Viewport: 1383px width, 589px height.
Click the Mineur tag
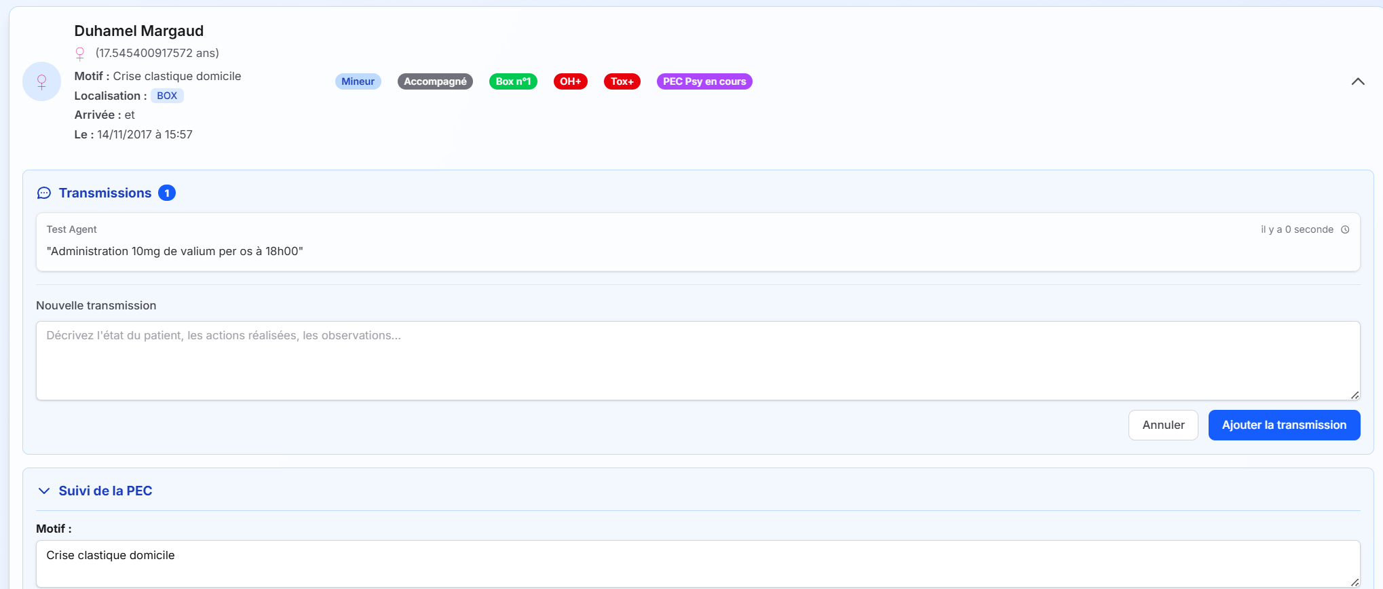358,81
